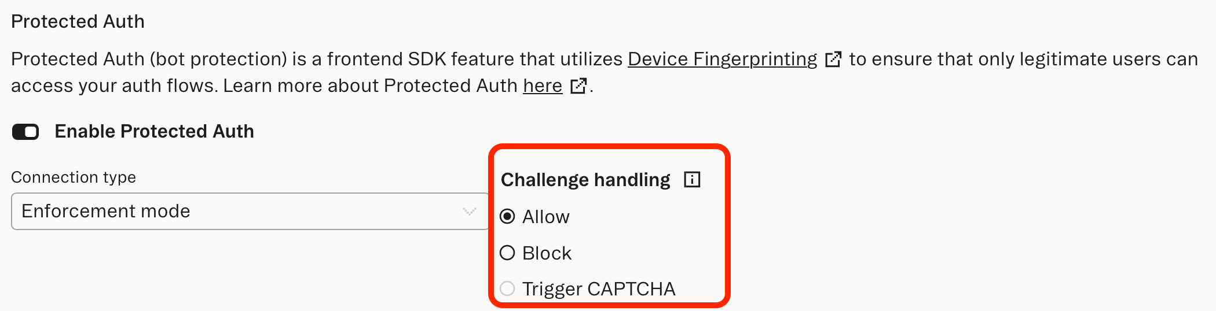Click the "Allow" option label
Screen dimensions: 1216x311
click(x=546, y=217)
